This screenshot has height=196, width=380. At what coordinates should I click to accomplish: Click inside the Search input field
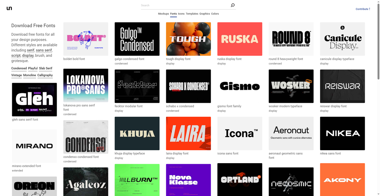(184, 5)
